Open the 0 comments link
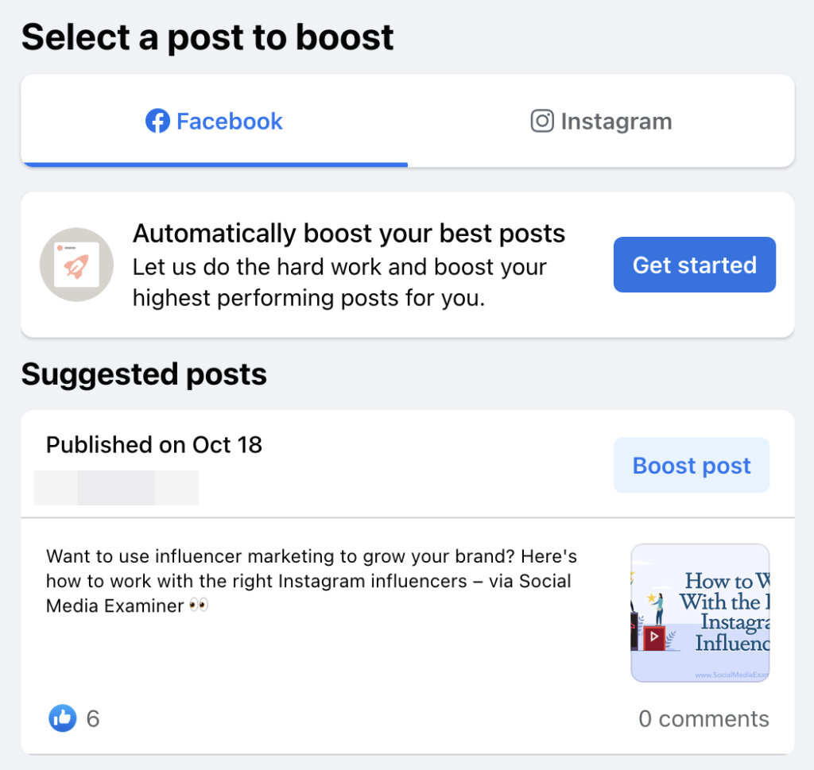 pos(704,718)
